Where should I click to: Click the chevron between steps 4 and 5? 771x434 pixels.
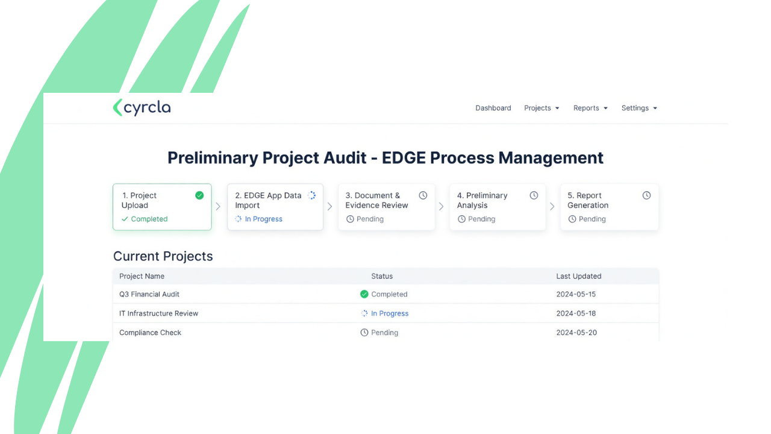point(552,206)
